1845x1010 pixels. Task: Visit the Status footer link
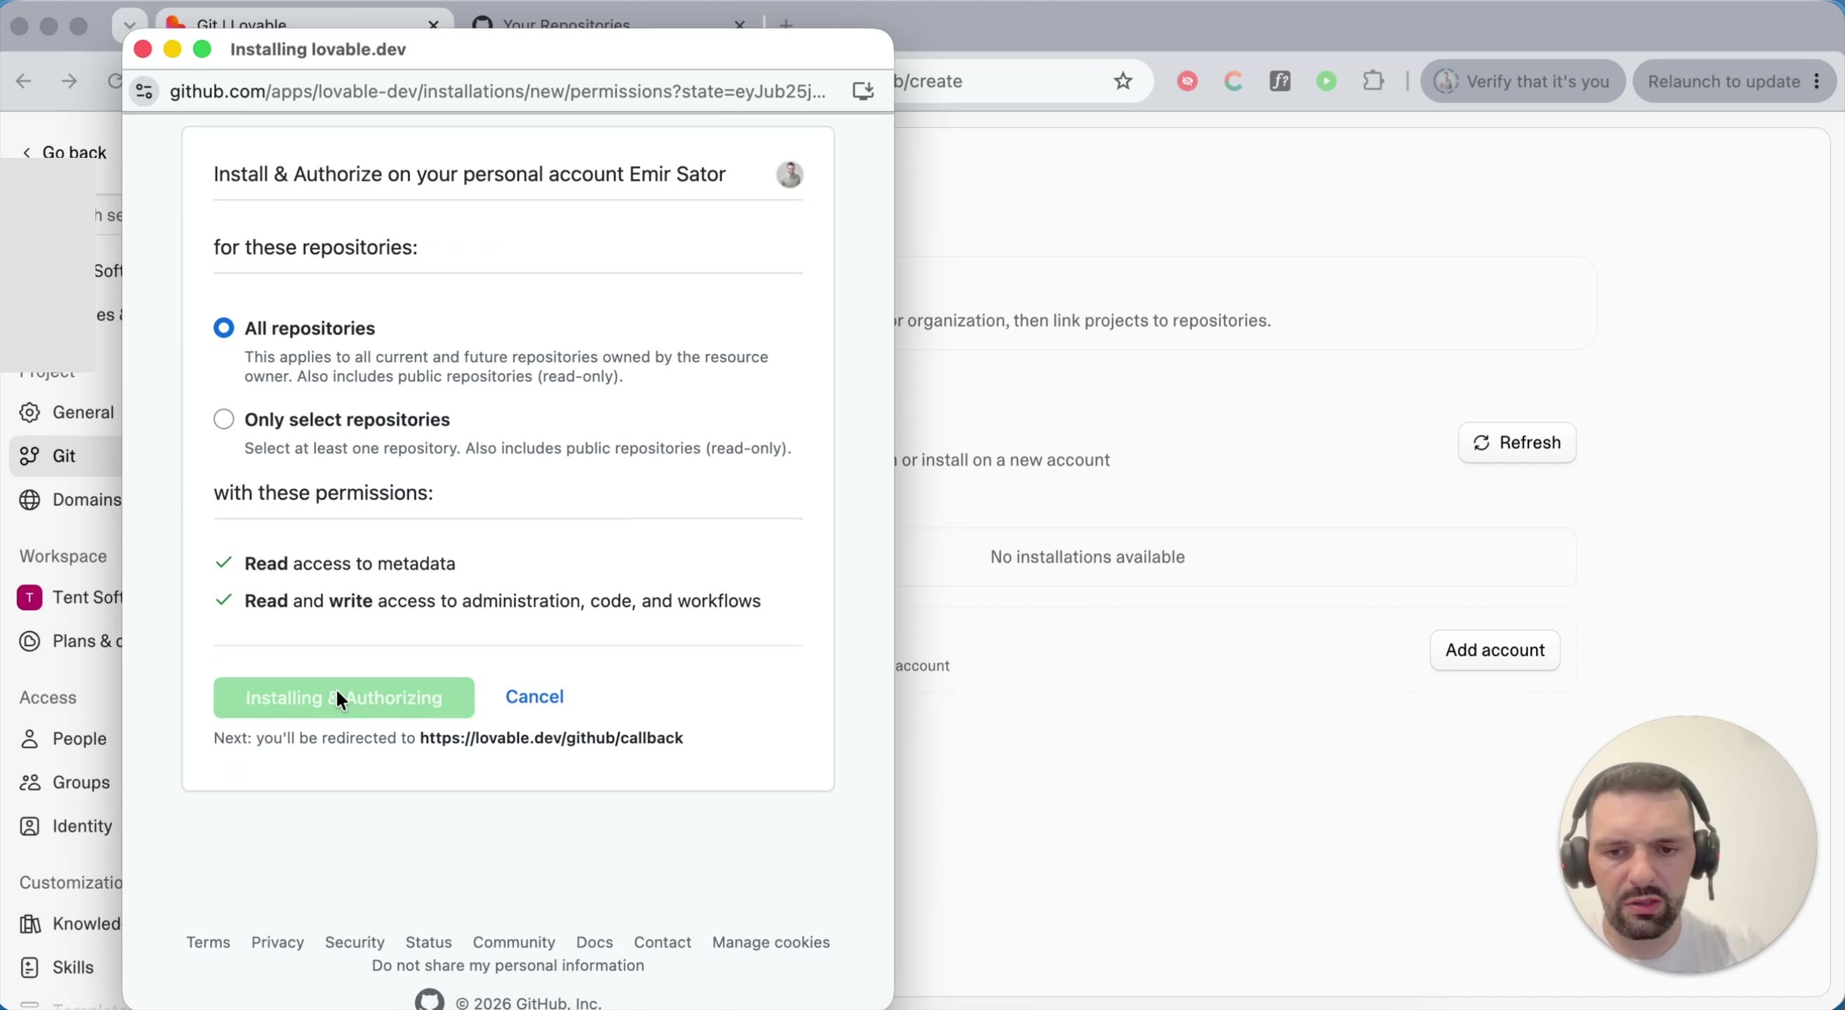pos(428,942)
